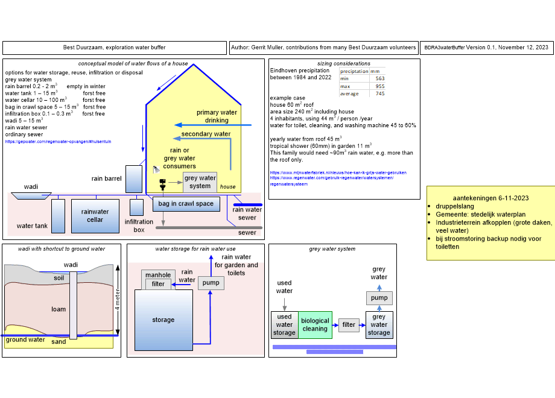555x398 pixels.
Task: Click the precipitation min value 563
Action: [380, 78]
